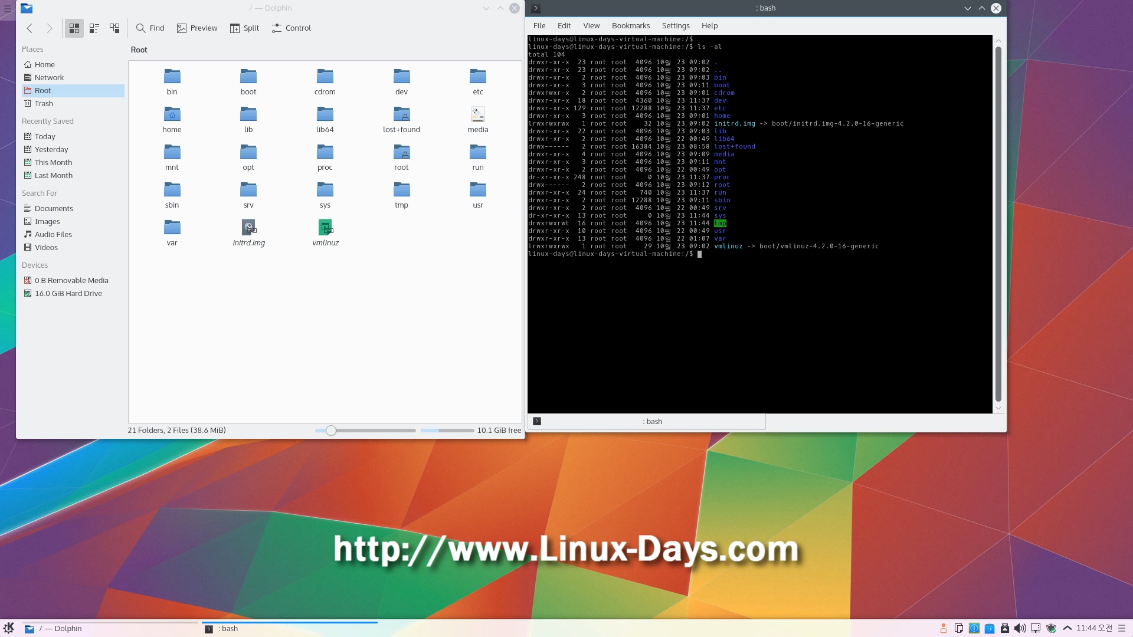
Task: Switch Dolphin to Details tree view
Action: pos(114,28)
